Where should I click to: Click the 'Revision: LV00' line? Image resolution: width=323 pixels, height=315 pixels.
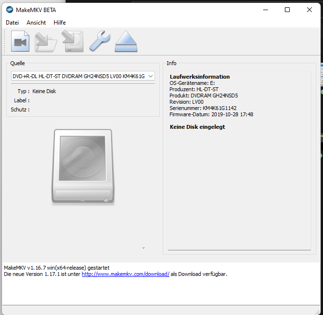(186, 102)
